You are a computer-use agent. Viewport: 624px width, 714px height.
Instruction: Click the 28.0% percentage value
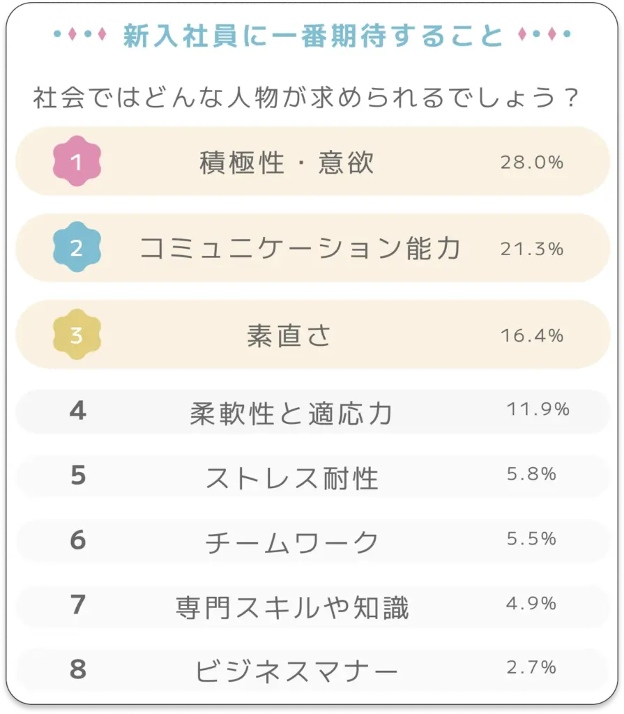click(532, 162)
